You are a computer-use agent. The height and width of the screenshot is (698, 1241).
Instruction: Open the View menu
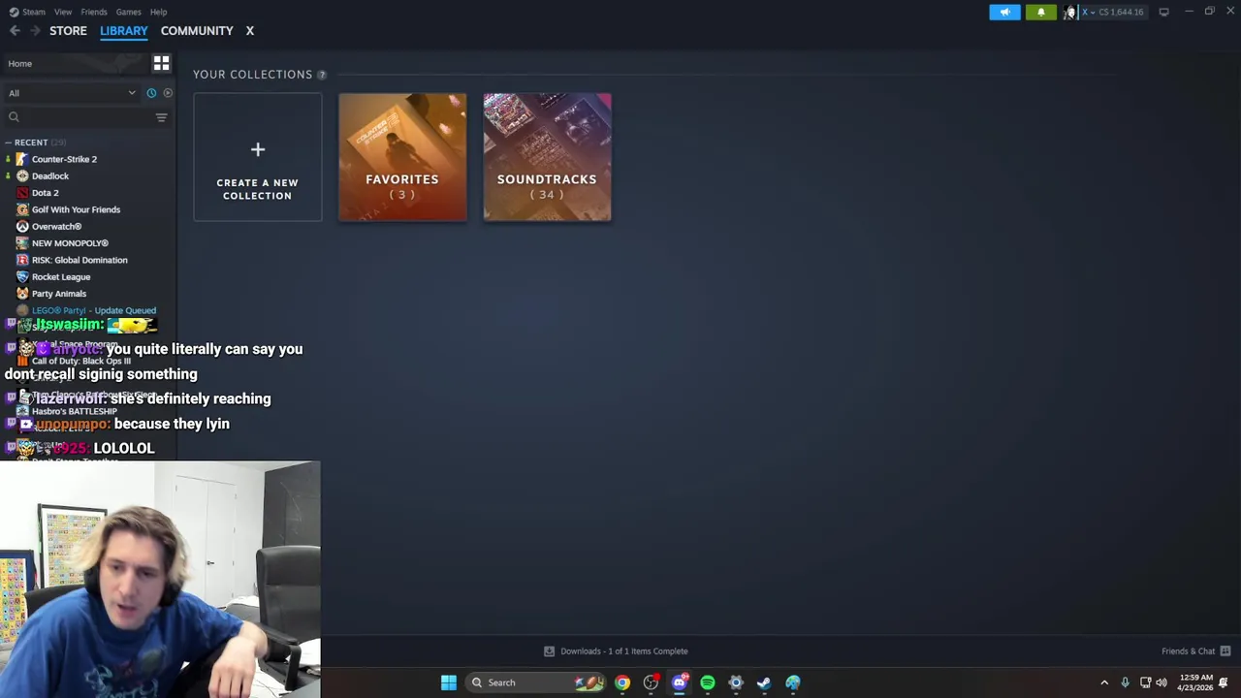(x=63, y=12)
